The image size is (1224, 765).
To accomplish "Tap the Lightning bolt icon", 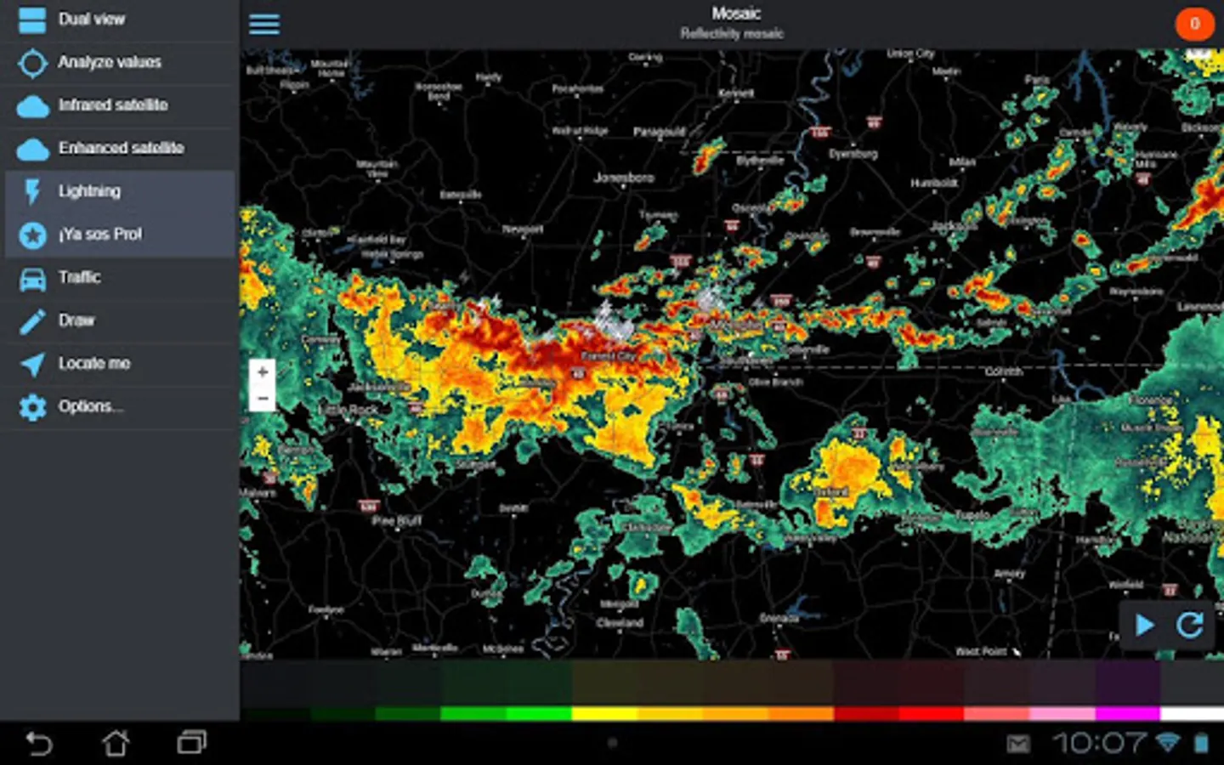I will point(32,191).
